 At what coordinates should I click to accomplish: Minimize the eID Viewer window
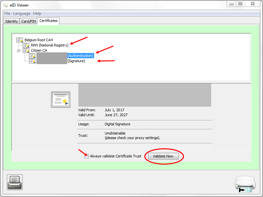pyautogui.click(x=232, y=4)
